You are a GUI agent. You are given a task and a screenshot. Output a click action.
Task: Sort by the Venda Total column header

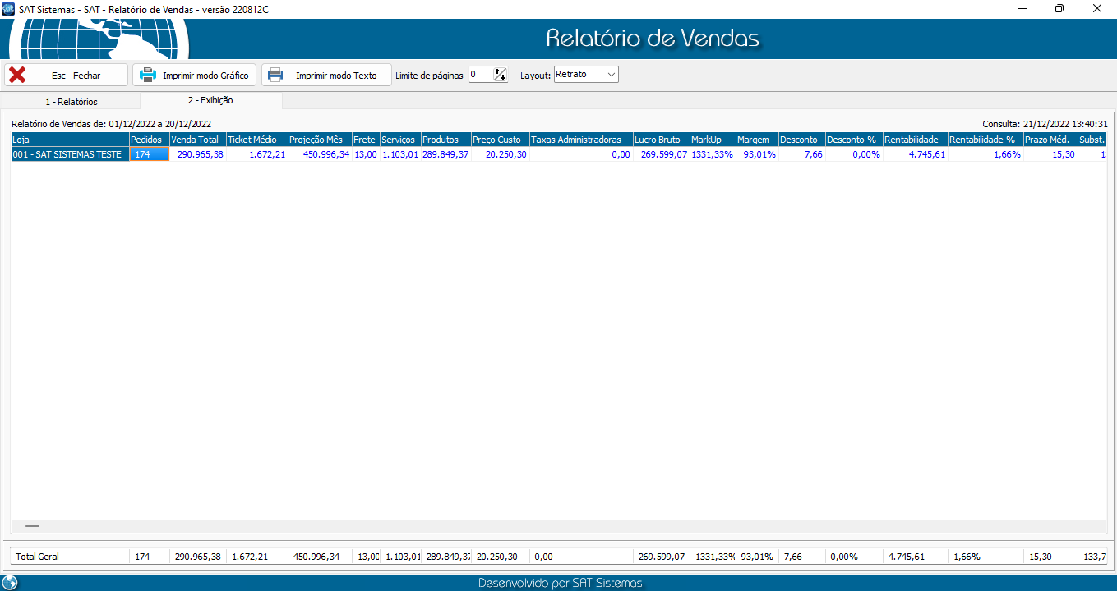[197, 140]
